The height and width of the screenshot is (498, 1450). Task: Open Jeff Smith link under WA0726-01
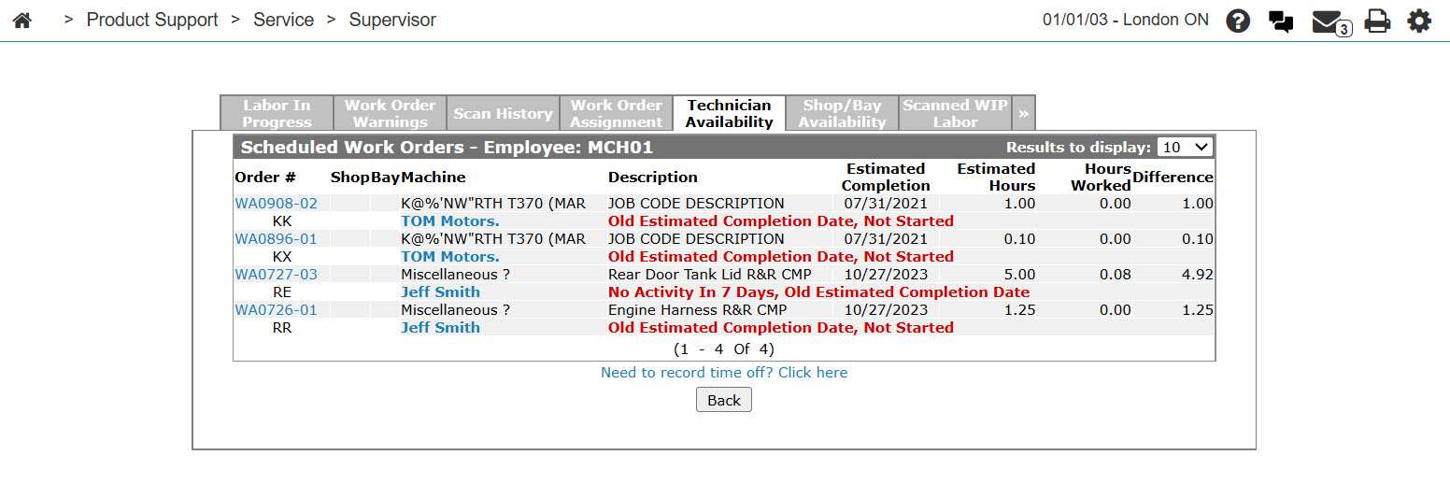point(440,327)
